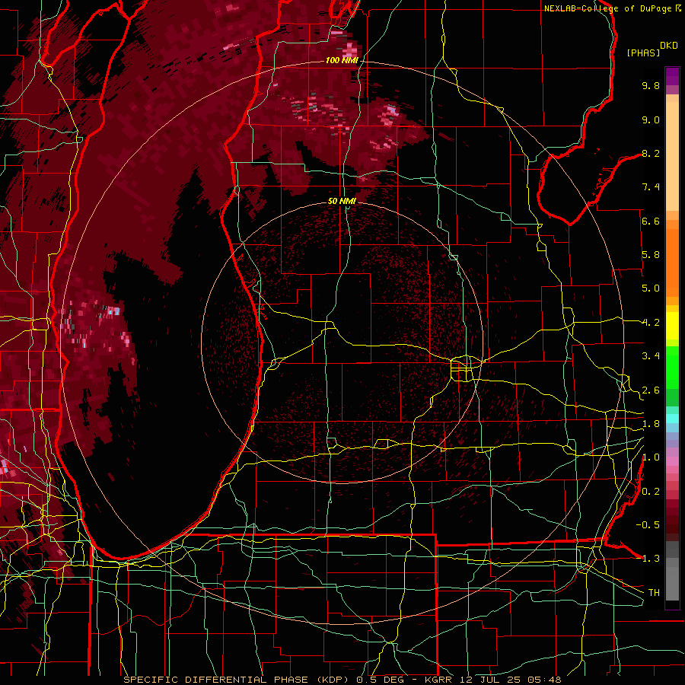
Task: Click the 100 NMI range ring label
Action: click(x=342, y=60)
